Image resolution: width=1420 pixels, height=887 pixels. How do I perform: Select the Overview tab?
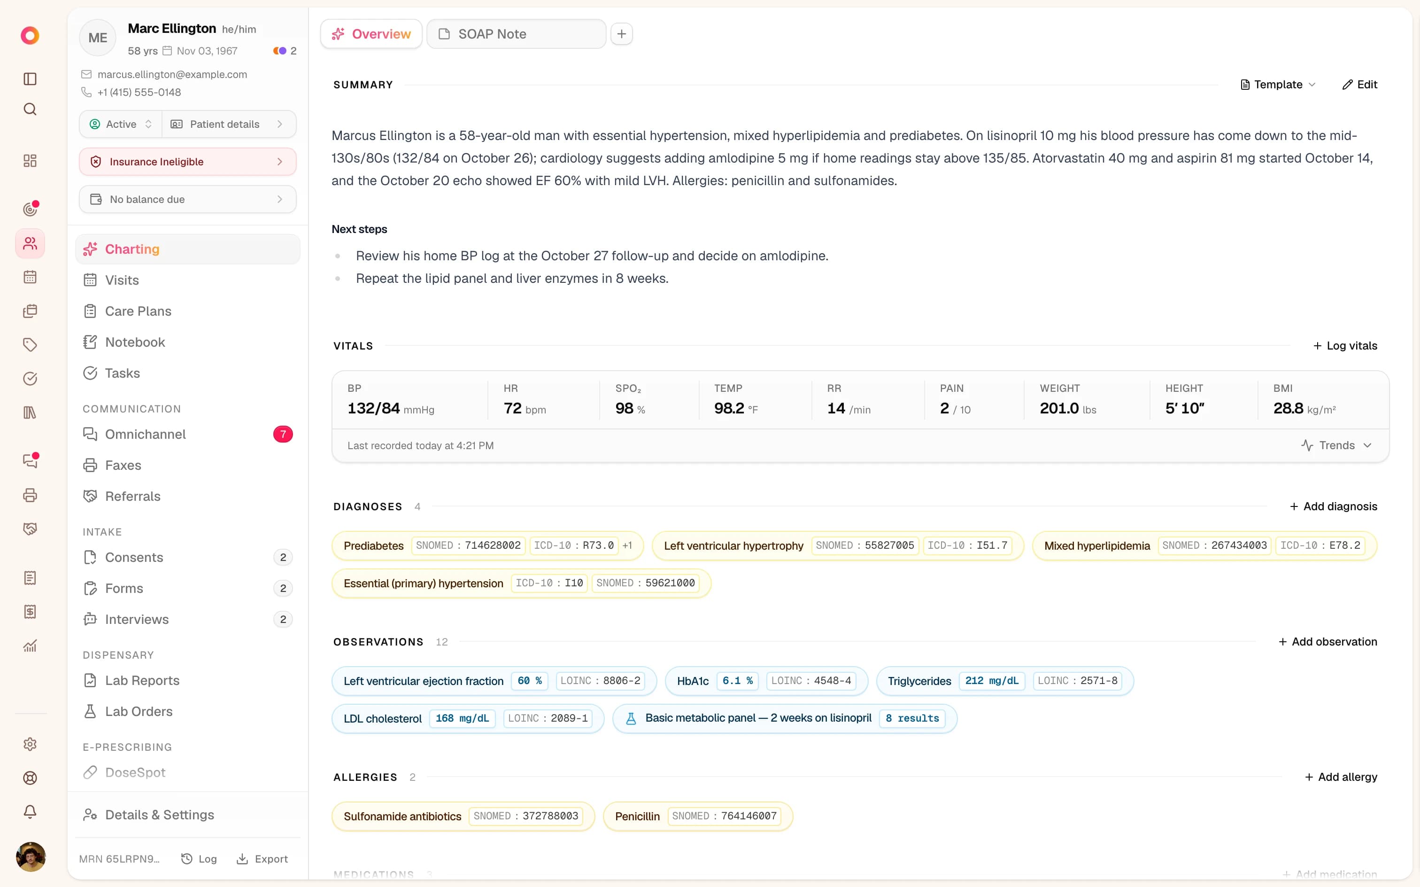(371, 34)
